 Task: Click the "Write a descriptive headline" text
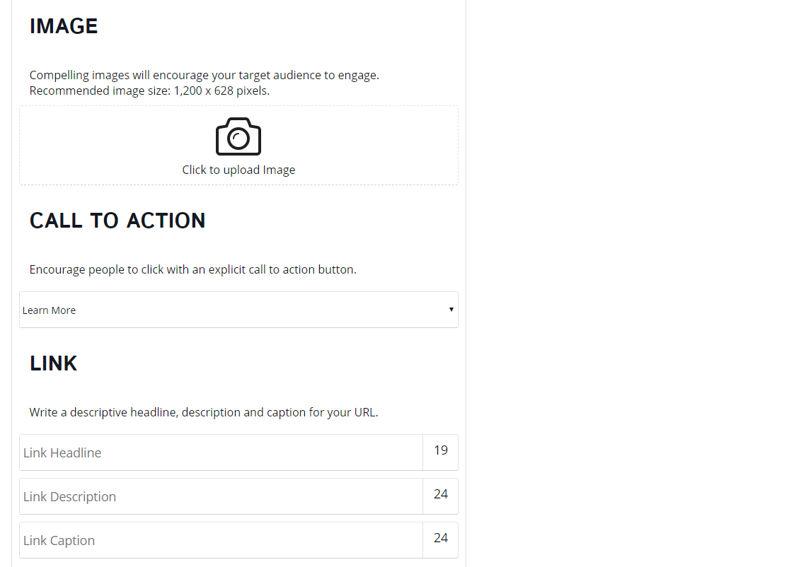point(204,412)
